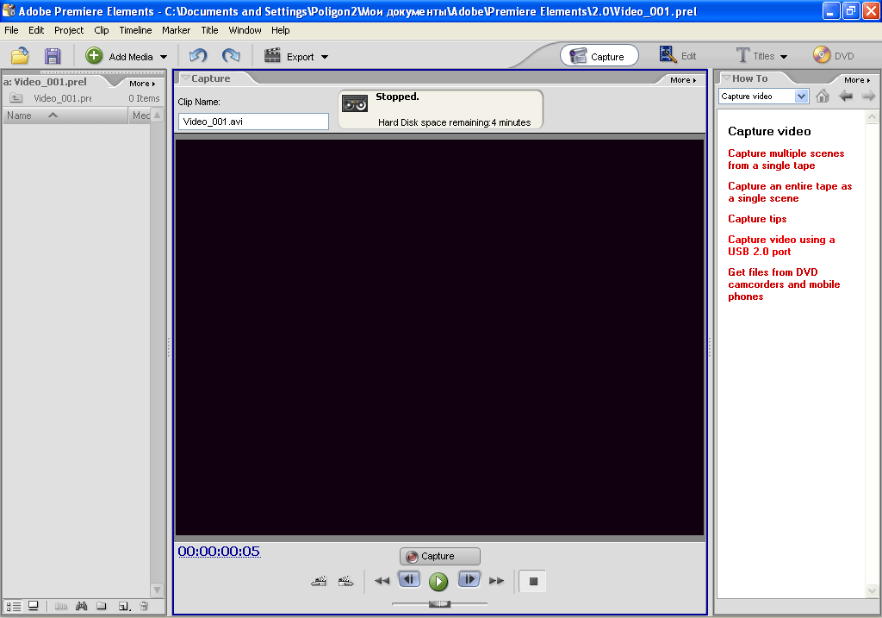This screenshot has width=882, height=618.
Task: Switch Media panel to icon view
Action: pyautogui.click(x=34, y=606)
